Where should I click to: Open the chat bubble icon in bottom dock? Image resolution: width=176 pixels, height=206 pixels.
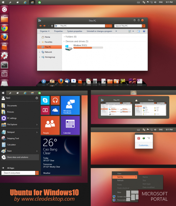click(73, 81)
